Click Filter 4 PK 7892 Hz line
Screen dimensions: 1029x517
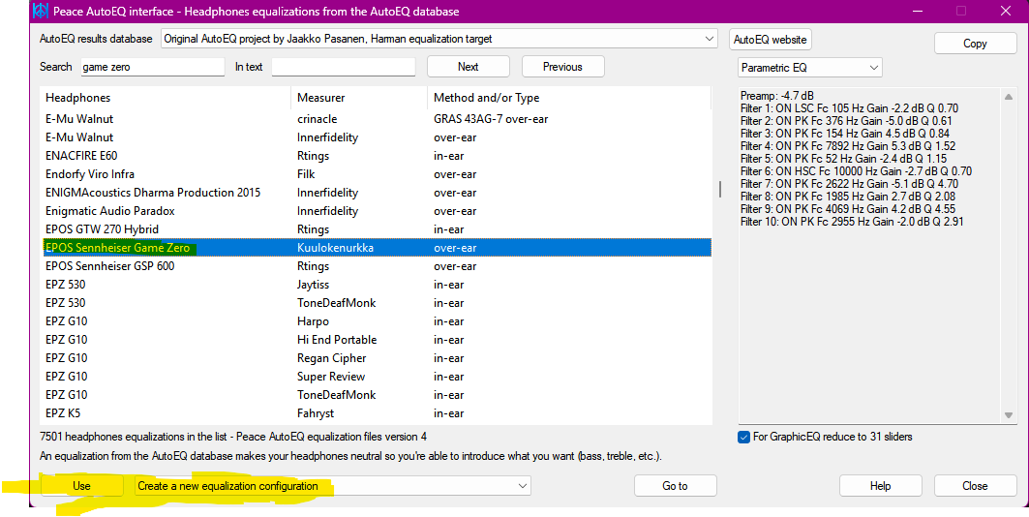pyautogui.click(x=848, y=146)
